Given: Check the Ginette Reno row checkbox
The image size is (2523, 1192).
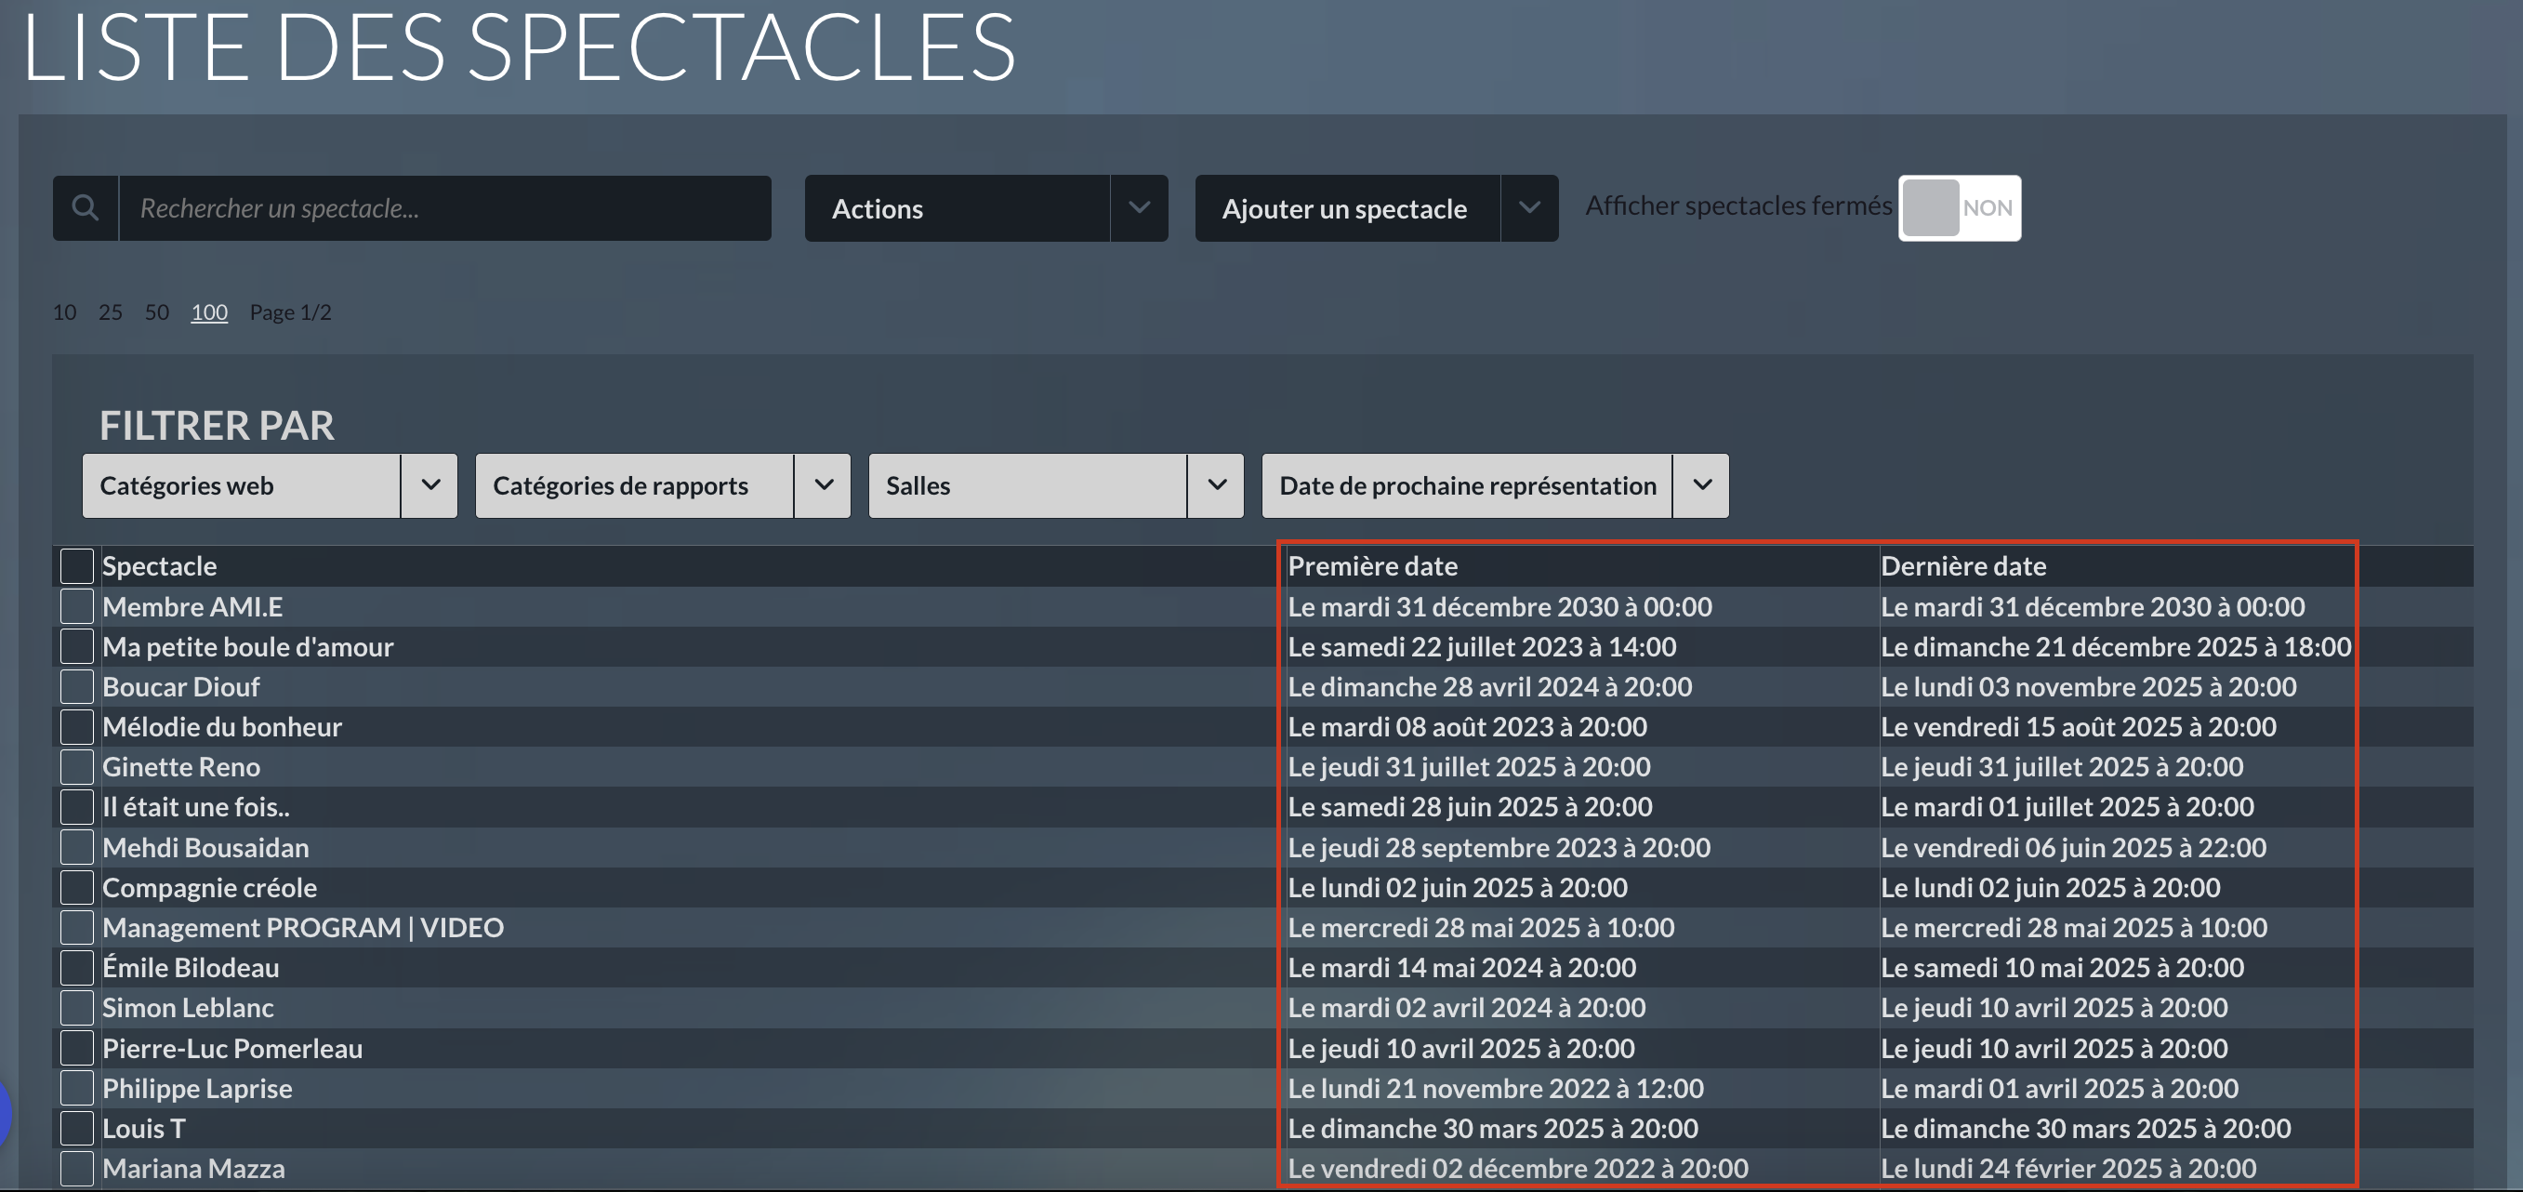Looking at the screenshot, I should point(76,767).
